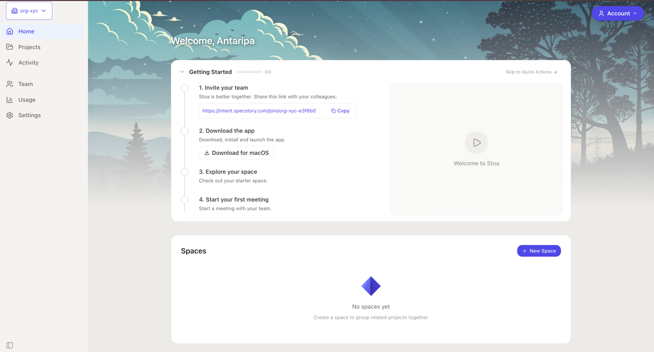Image resolution: width=654 pixels, height=352 pixels.
Task: Collapse the Getting Started section chevron
Action: [x=182, y=72]
